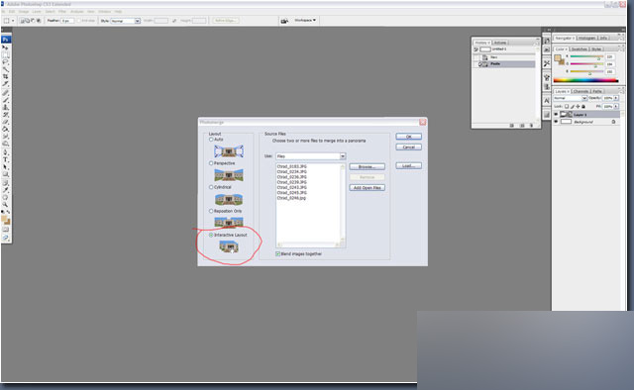Open the Go to Bridge icon
634x390 pixels.
[x=284, y=21]
